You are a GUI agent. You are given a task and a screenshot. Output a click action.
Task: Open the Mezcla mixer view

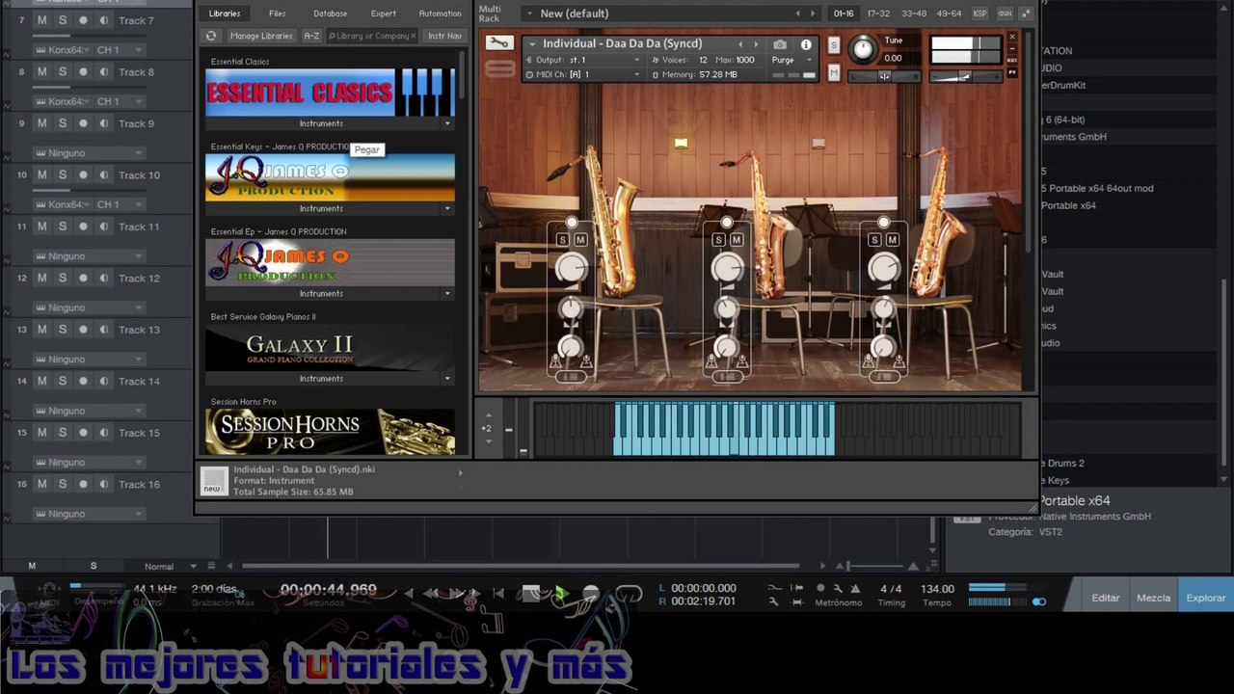[x=1153, y=598]
